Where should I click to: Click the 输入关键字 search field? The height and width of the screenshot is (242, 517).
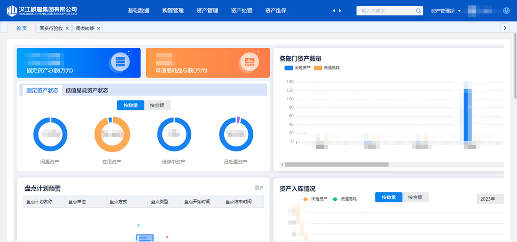click(386, 11)
